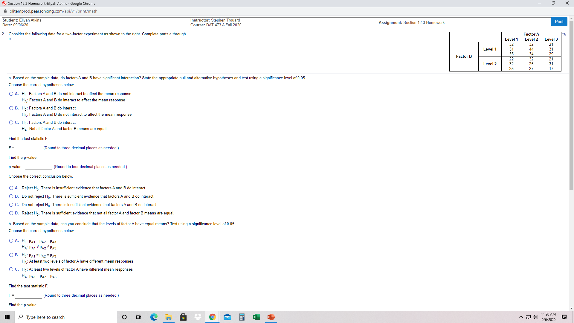Choose part b hypothesis option B
574x323 pixels.
tap(11, 255)
